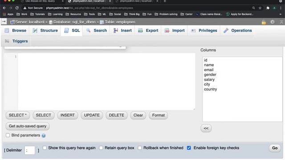Bookmark this page with star icon

point(260,8)
